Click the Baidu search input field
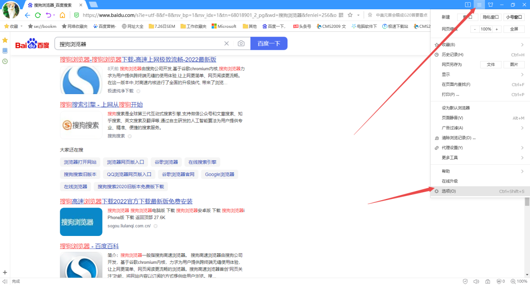The width and height of the screenshot is (530, 285). [139, 43]
